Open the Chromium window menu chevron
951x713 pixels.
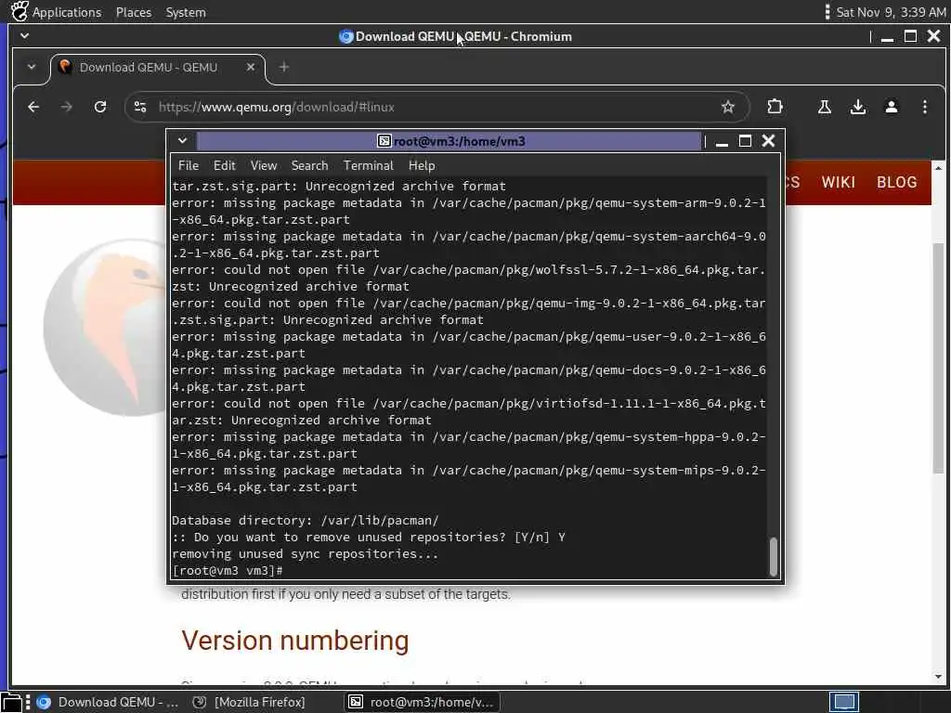click(x=24, y=36)
